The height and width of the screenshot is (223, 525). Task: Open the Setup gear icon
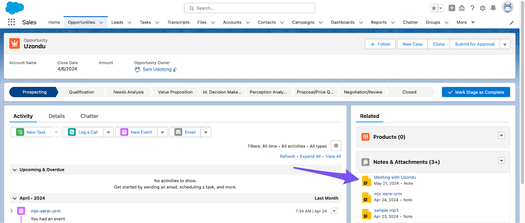(x=482, y=8)
